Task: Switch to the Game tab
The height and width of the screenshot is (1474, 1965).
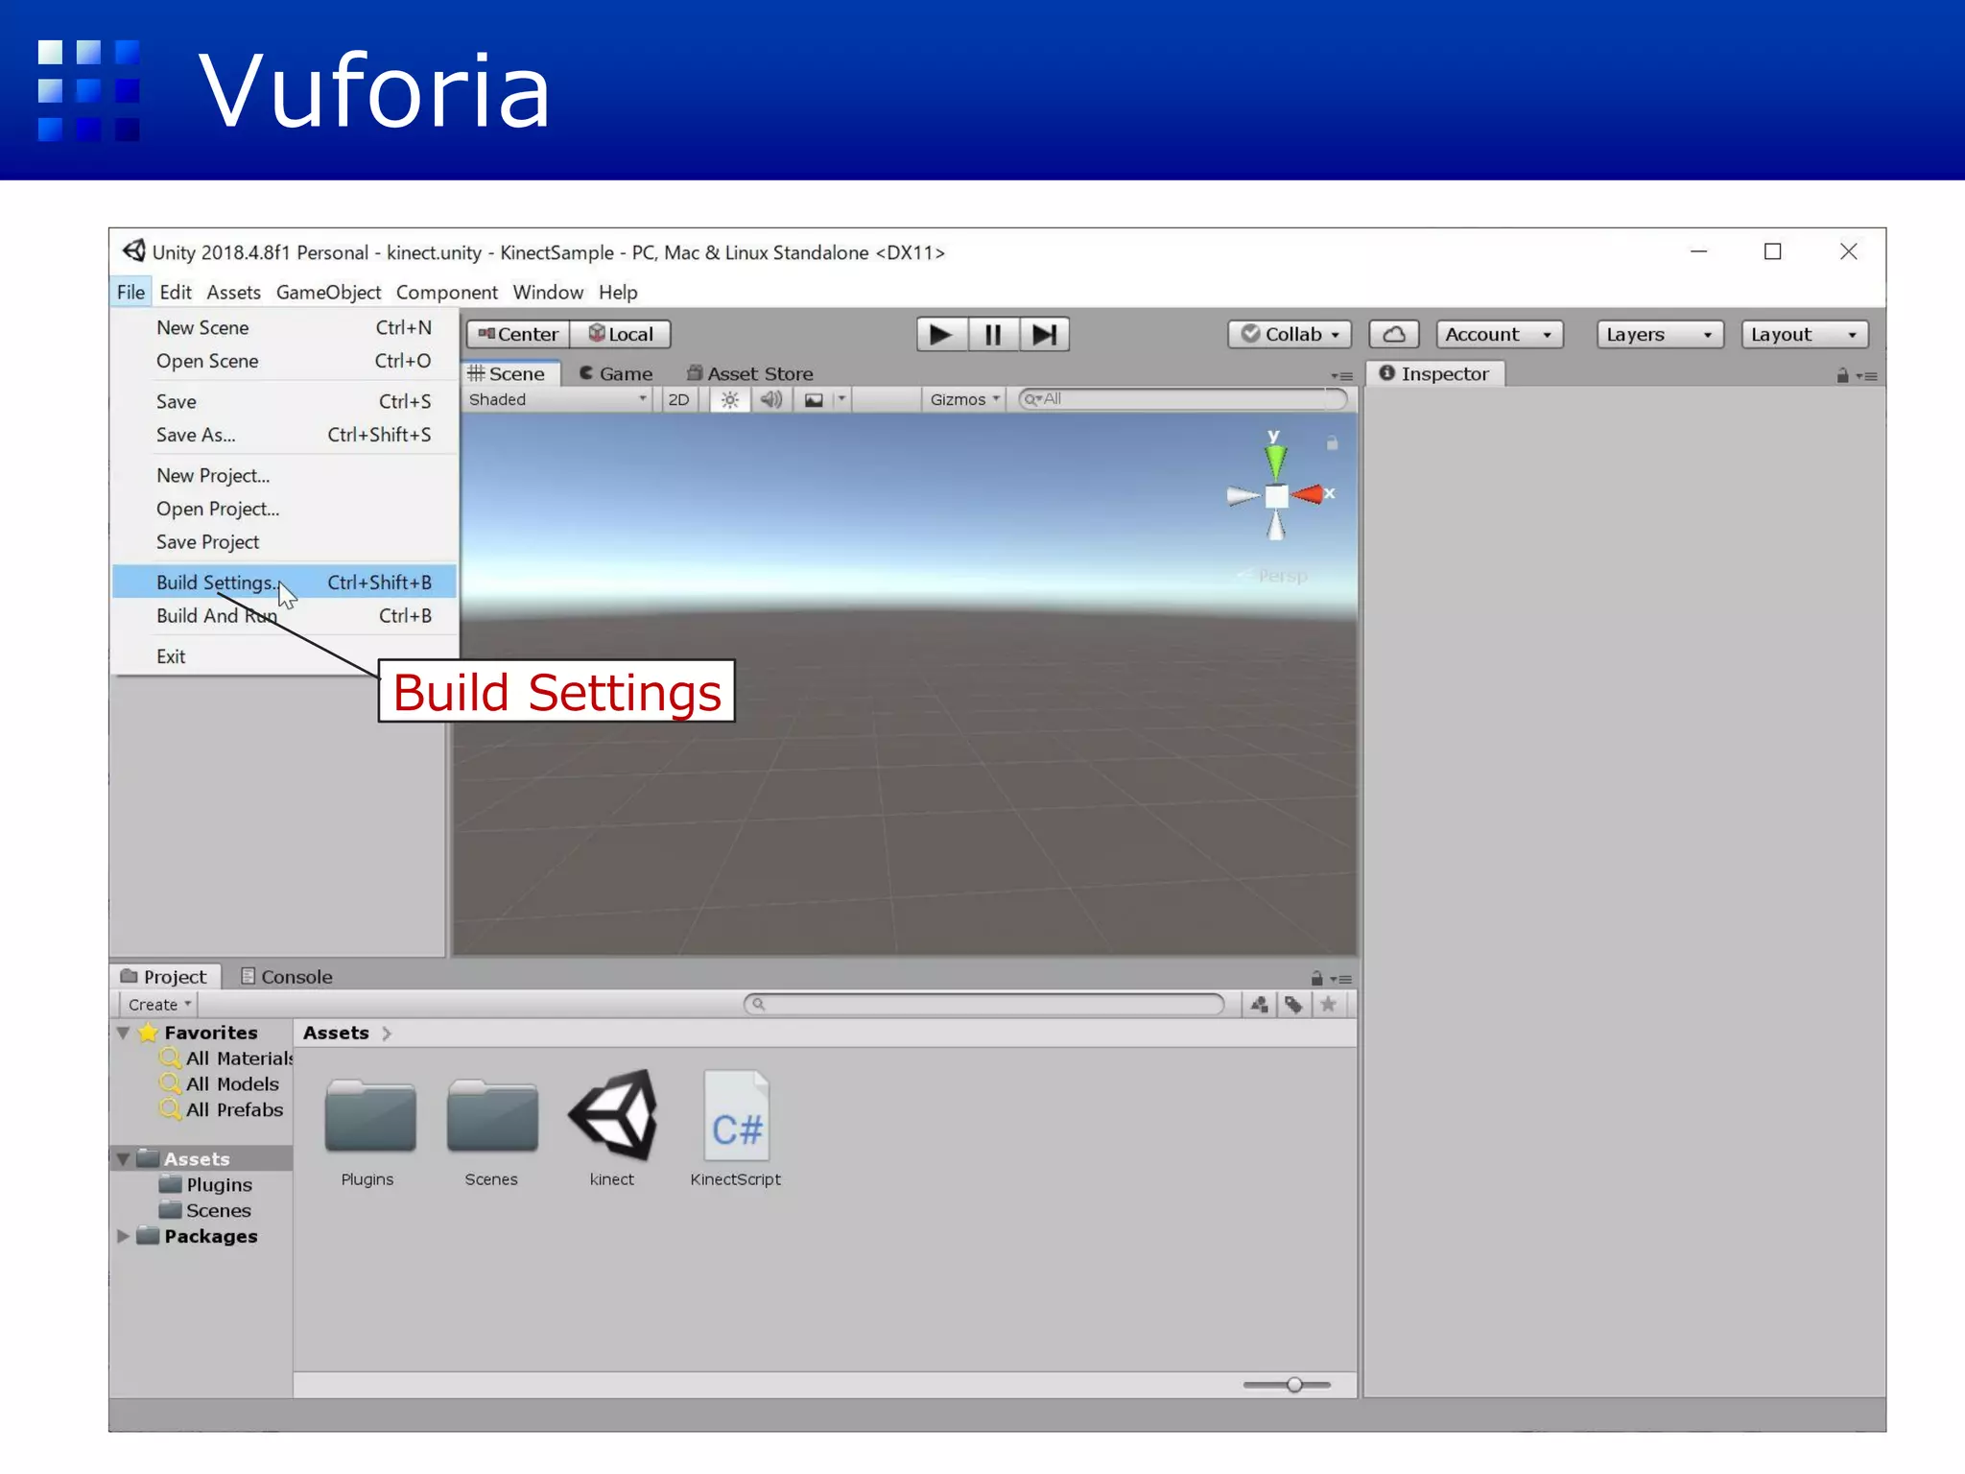Action: 617,373
